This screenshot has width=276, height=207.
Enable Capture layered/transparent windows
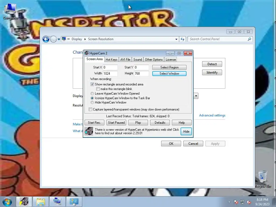pyautogui.click(x=90, y=109)
